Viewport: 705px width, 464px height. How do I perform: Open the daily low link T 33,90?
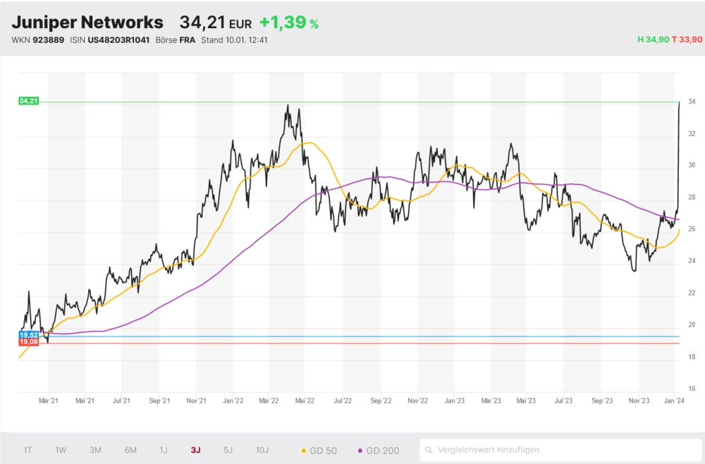[x=687, y=40]
